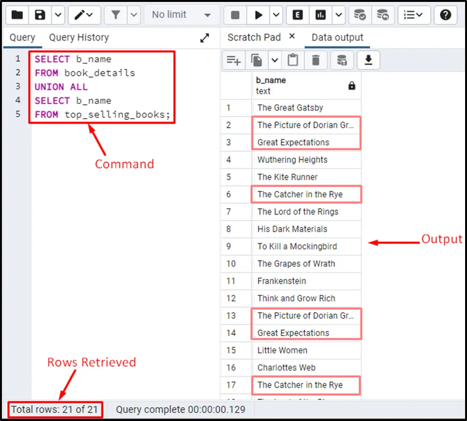467x421 pixels.
Task: Expand the dropdown arrow beside the Save icon
Action: (x=58, y=15)
